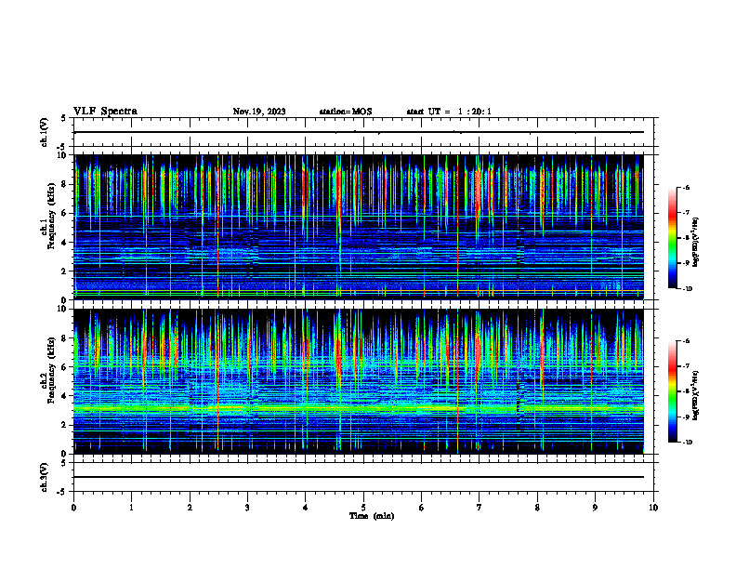The width and height of the screenshot is (736, 569).
Task: Click time axis tick label "9"
Action: 595,508
